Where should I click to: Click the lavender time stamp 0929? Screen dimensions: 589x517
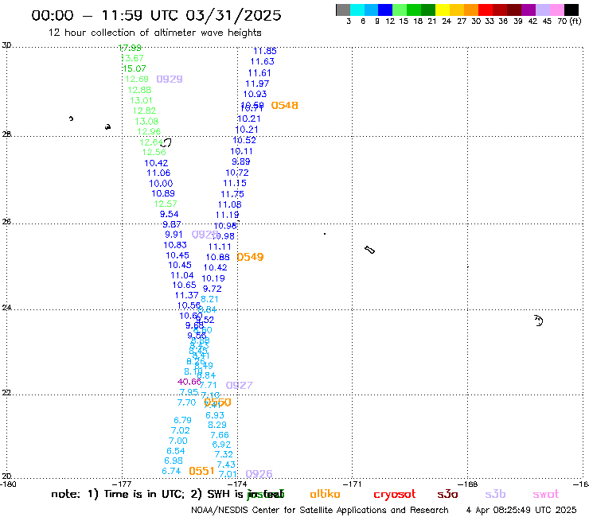[170, 80]
